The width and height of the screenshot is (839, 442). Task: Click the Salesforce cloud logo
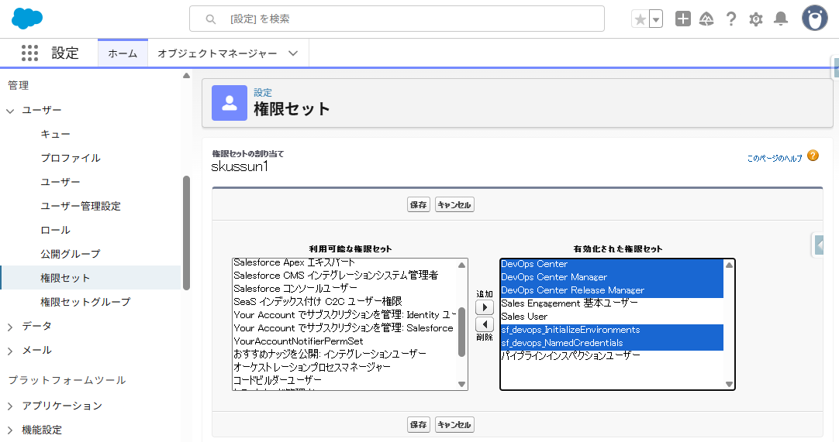(27, 19)
